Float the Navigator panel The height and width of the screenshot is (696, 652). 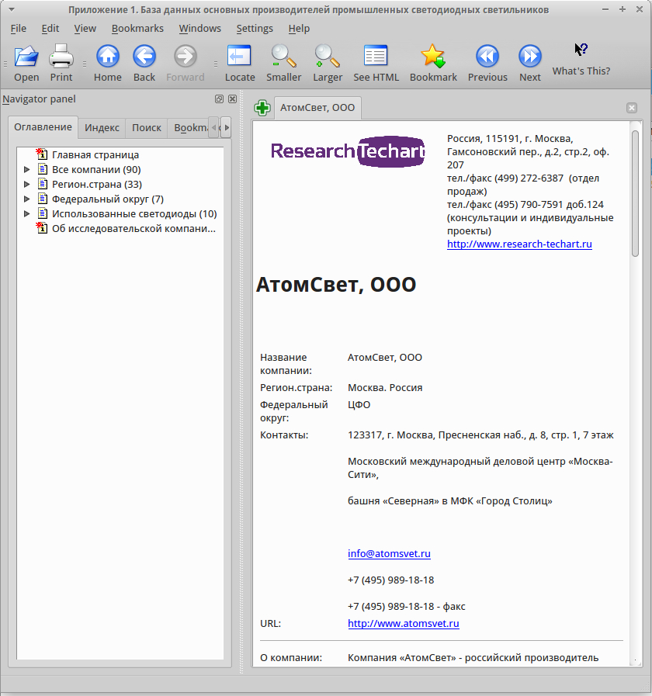coord(219,99)
